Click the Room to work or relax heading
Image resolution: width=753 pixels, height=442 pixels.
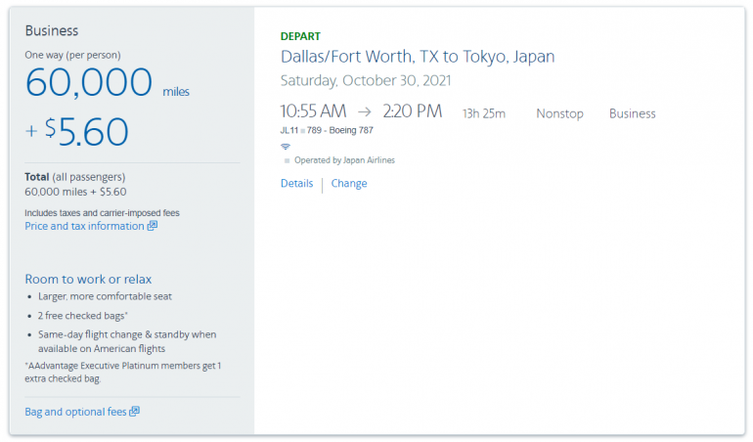pyautogui.click(x=88, y=279)
